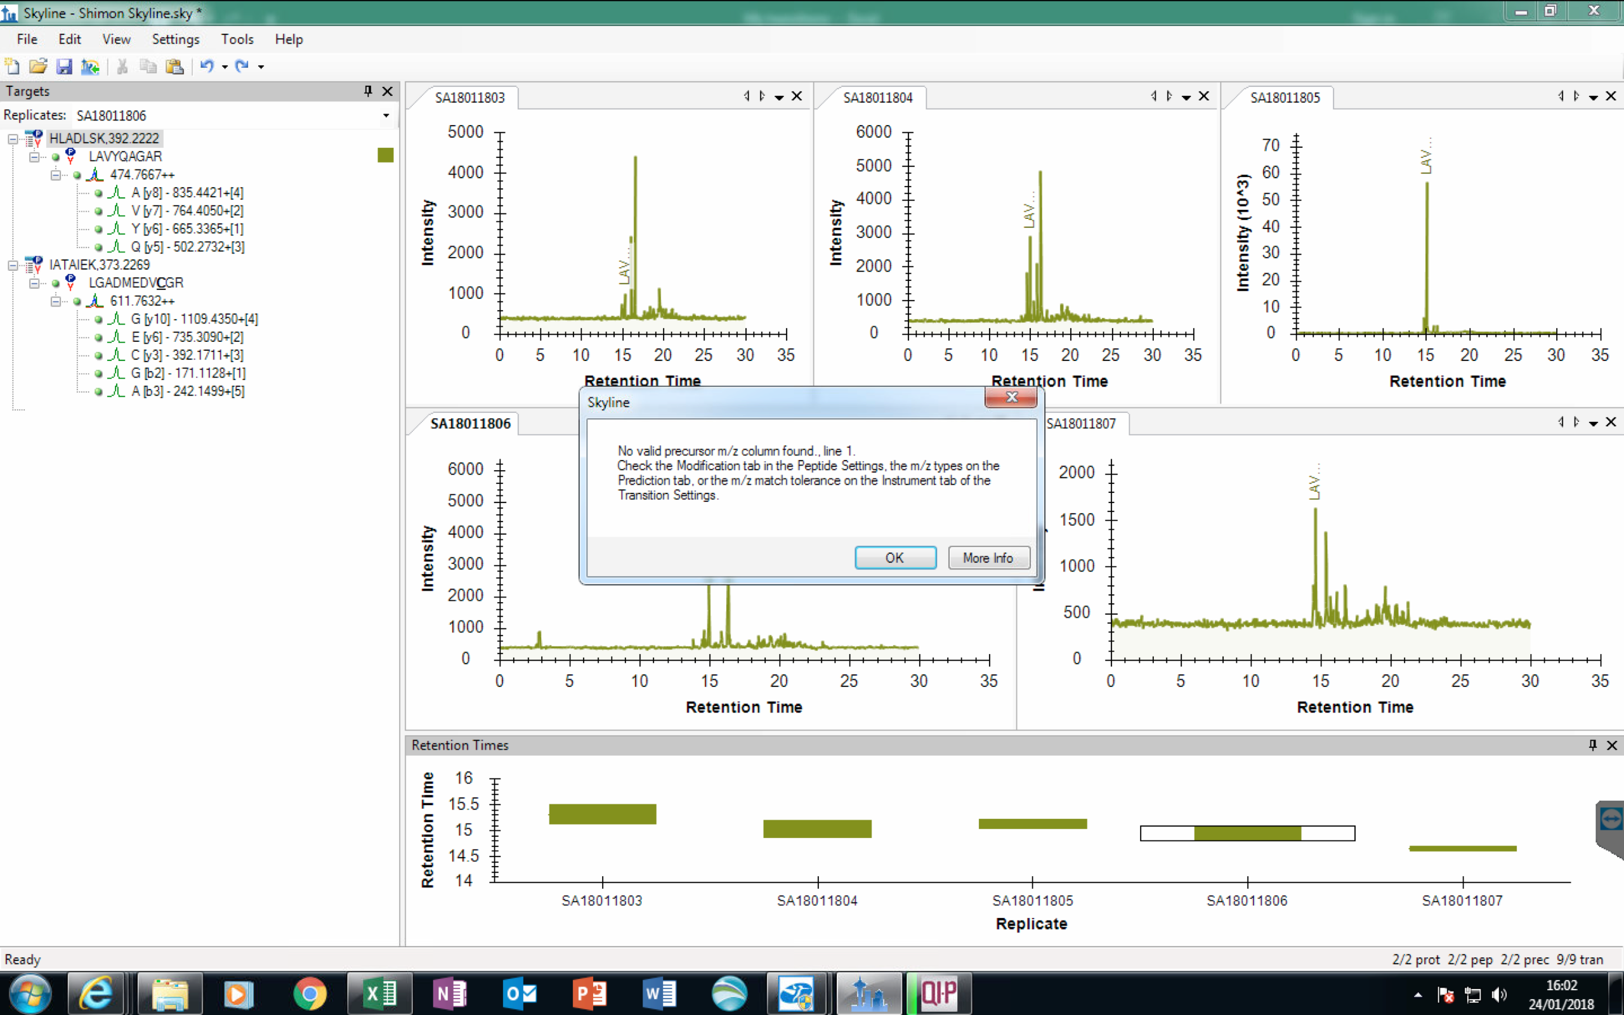Pin the Targets panel
The width and height of the screenshot is (1624, 1015).
pyautogui.click(x=368, y=91)
